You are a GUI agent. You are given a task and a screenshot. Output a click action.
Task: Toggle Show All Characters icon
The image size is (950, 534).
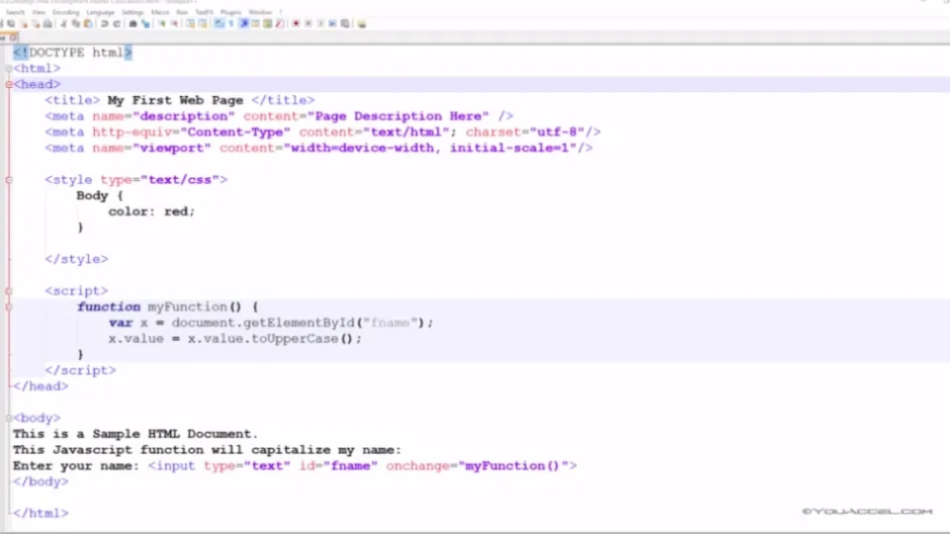tap(231, 24)
